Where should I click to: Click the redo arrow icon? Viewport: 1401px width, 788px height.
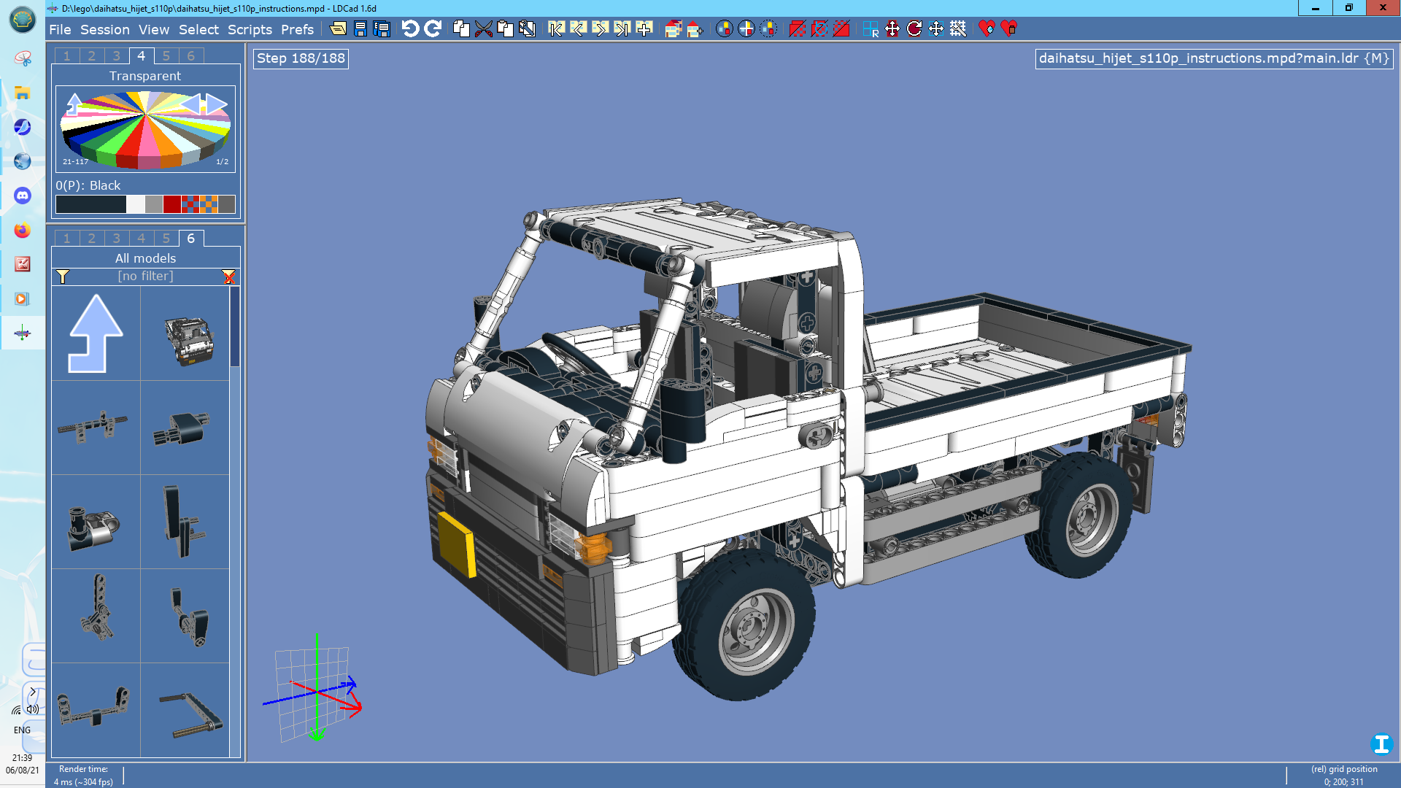(x=433, y=28)
